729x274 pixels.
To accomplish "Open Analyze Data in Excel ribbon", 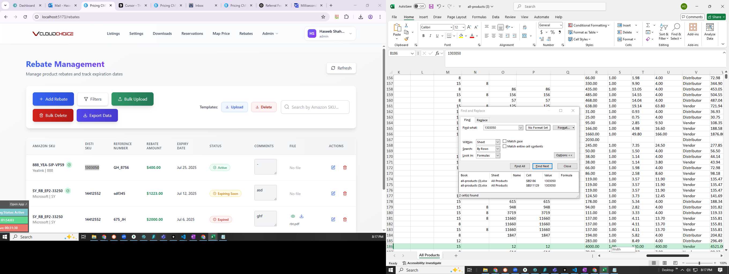I will 710,32.
